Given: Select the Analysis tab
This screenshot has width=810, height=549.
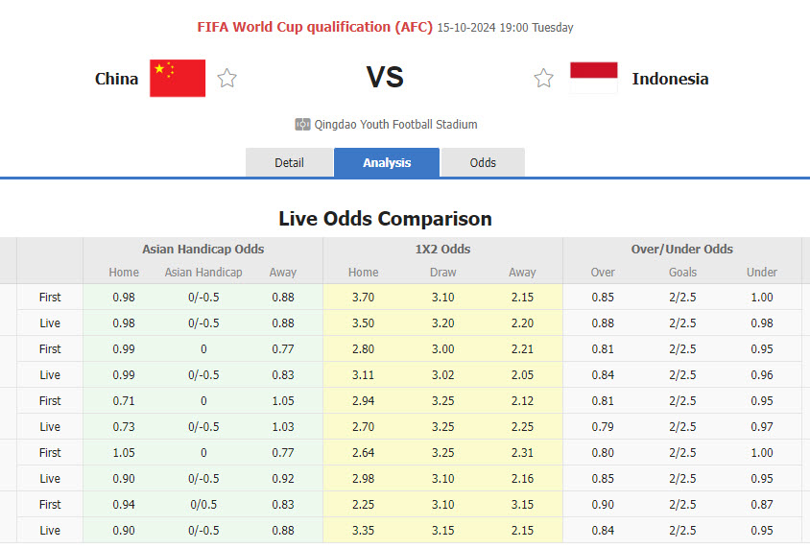Looking at the screenshot, I should click(387, 163).
